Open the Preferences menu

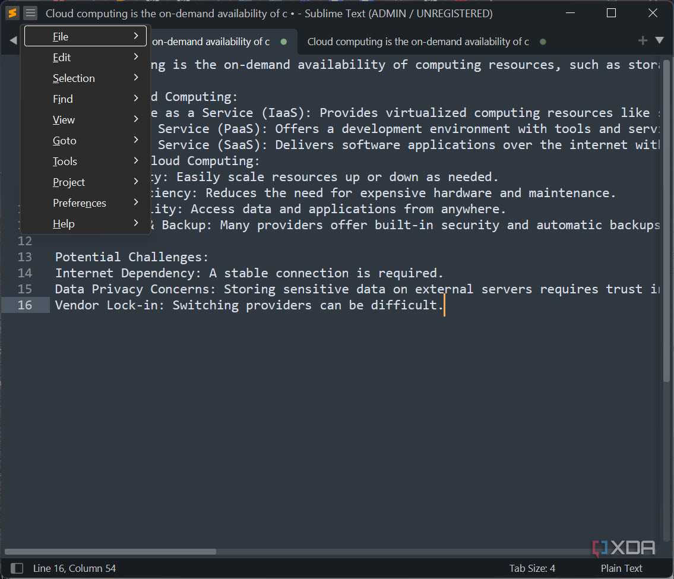click(85, 203)
